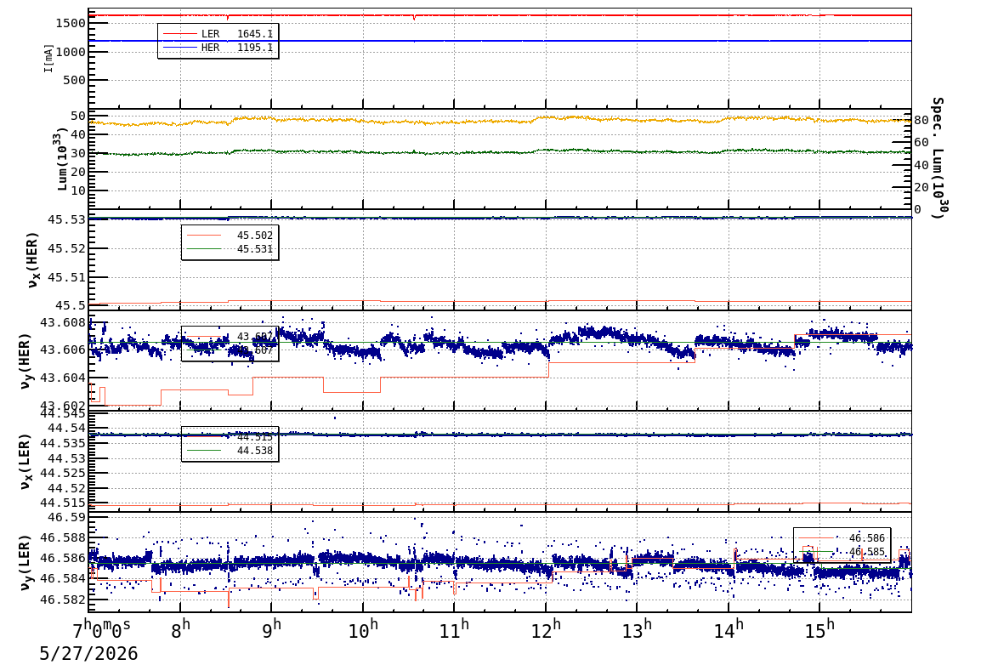
Task: Click the 46.582 tick on νy(LER) axis
Action: coord(63,600)
